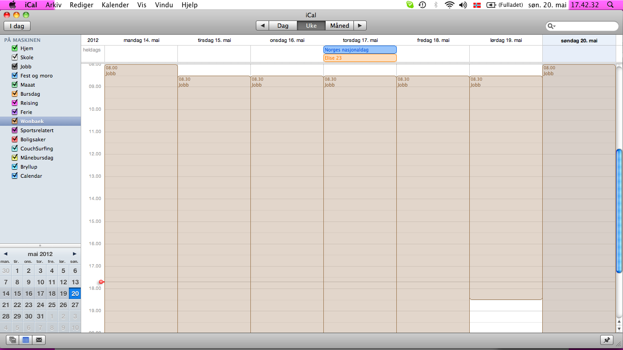The image size is (623, 350).
Task: Select Monday 08.00 Jobb event
Action: 141,198
